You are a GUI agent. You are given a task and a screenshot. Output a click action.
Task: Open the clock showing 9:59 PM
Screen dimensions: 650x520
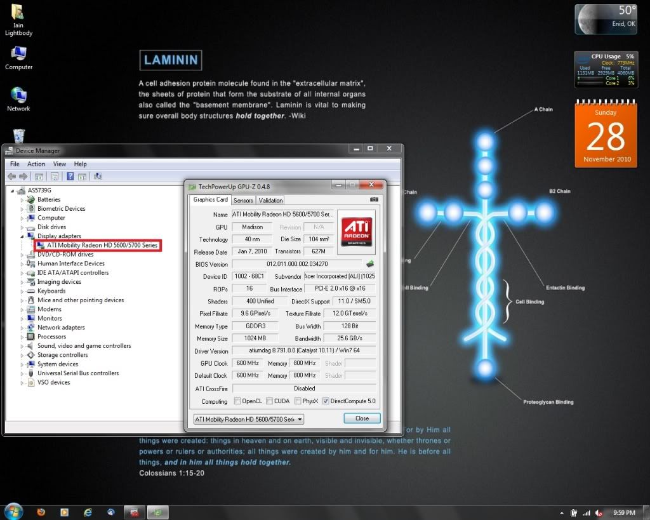[x=624, y=513]
